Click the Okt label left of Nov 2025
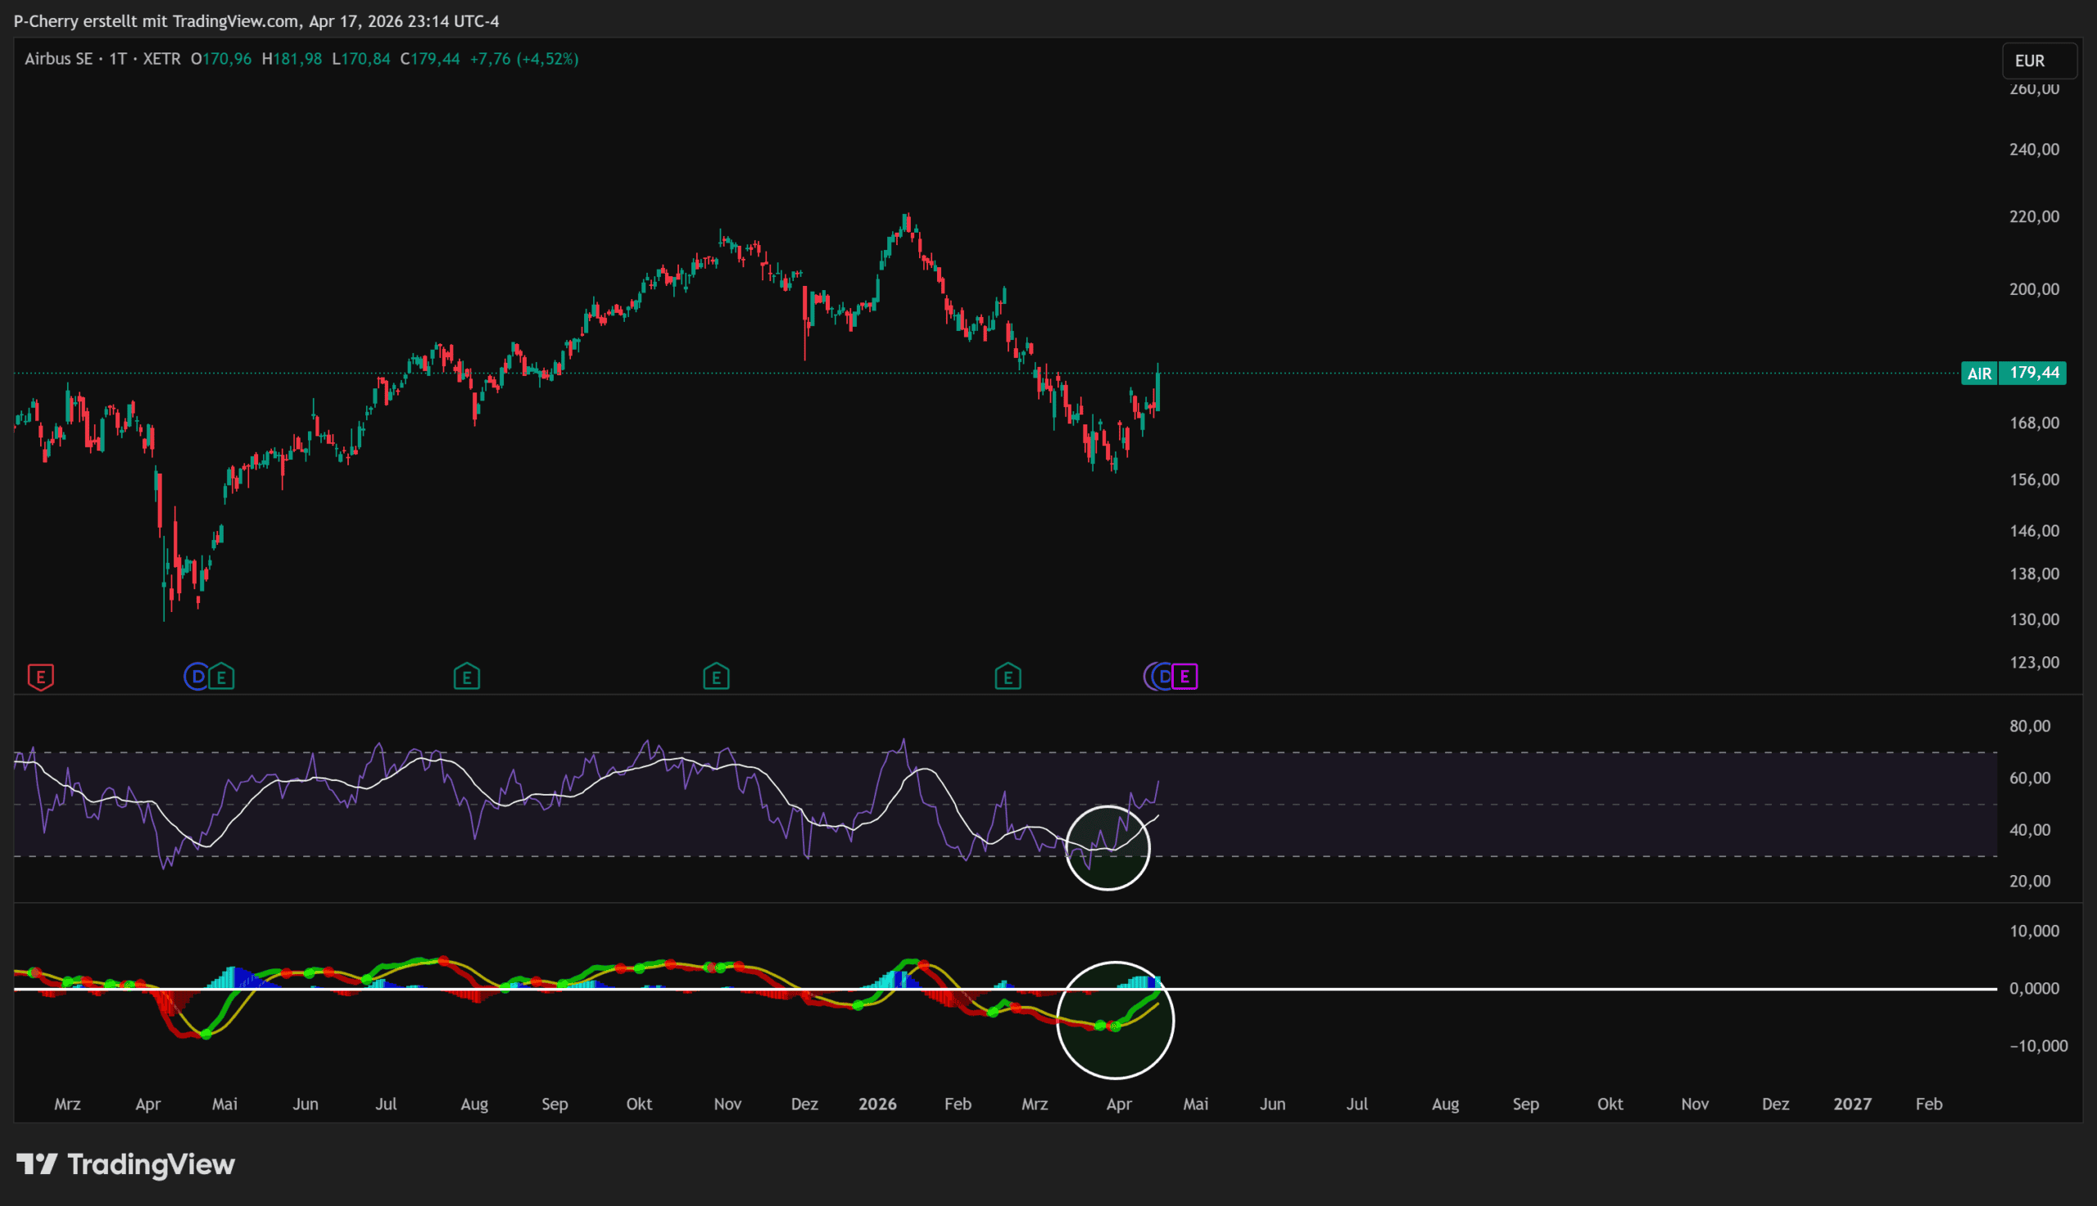Screen dimensions: 2097x1206 click(x=639, y=1104)
